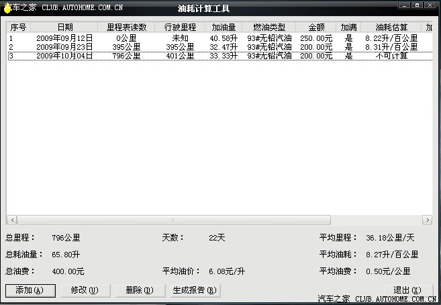Click the 里程表读数 column header
Viewport: 441px width, 305px height.
tap(126, 28)
